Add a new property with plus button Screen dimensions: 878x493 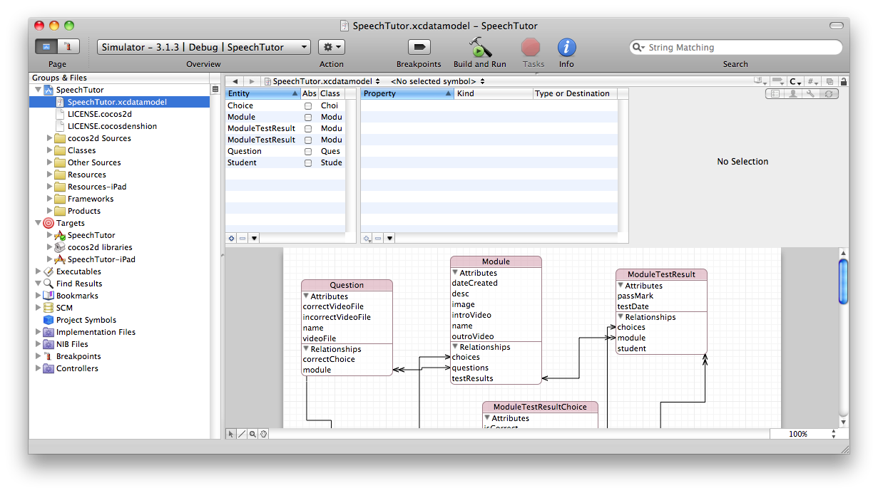coord(367,238)
